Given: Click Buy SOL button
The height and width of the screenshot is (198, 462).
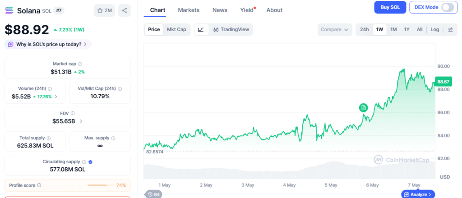Looking at the screenshot, I should pos(390,7).
